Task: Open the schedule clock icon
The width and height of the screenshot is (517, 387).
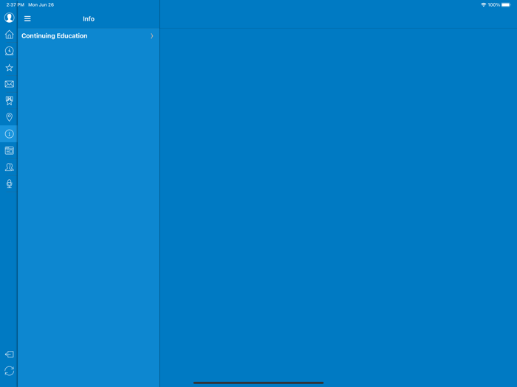Action: click(9, 51)
